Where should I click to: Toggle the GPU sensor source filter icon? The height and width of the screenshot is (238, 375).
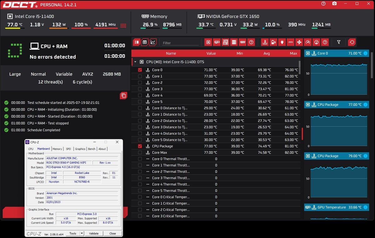(217, 42)
